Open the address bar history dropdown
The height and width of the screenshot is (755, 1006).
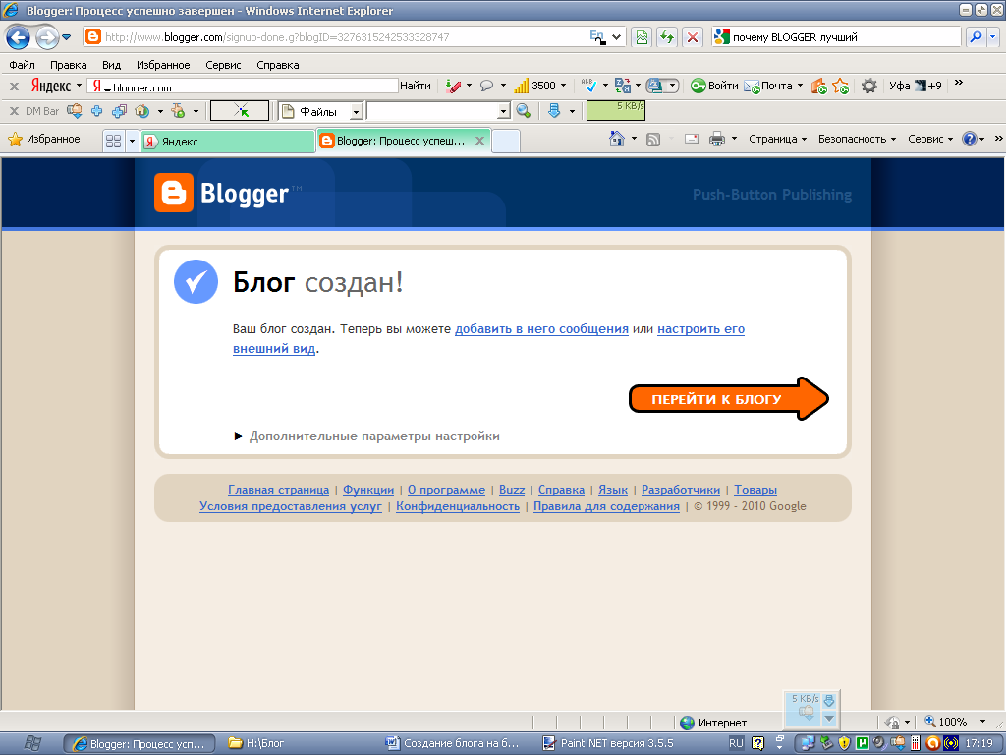[616, 37]
